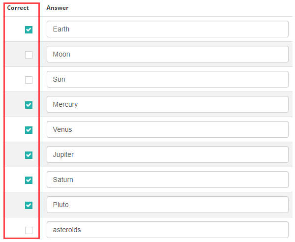The height and width of the screenshot is (242, 295).
Task: Untick the Saturn correct checkbox
Action: click(x=29, y=180)
